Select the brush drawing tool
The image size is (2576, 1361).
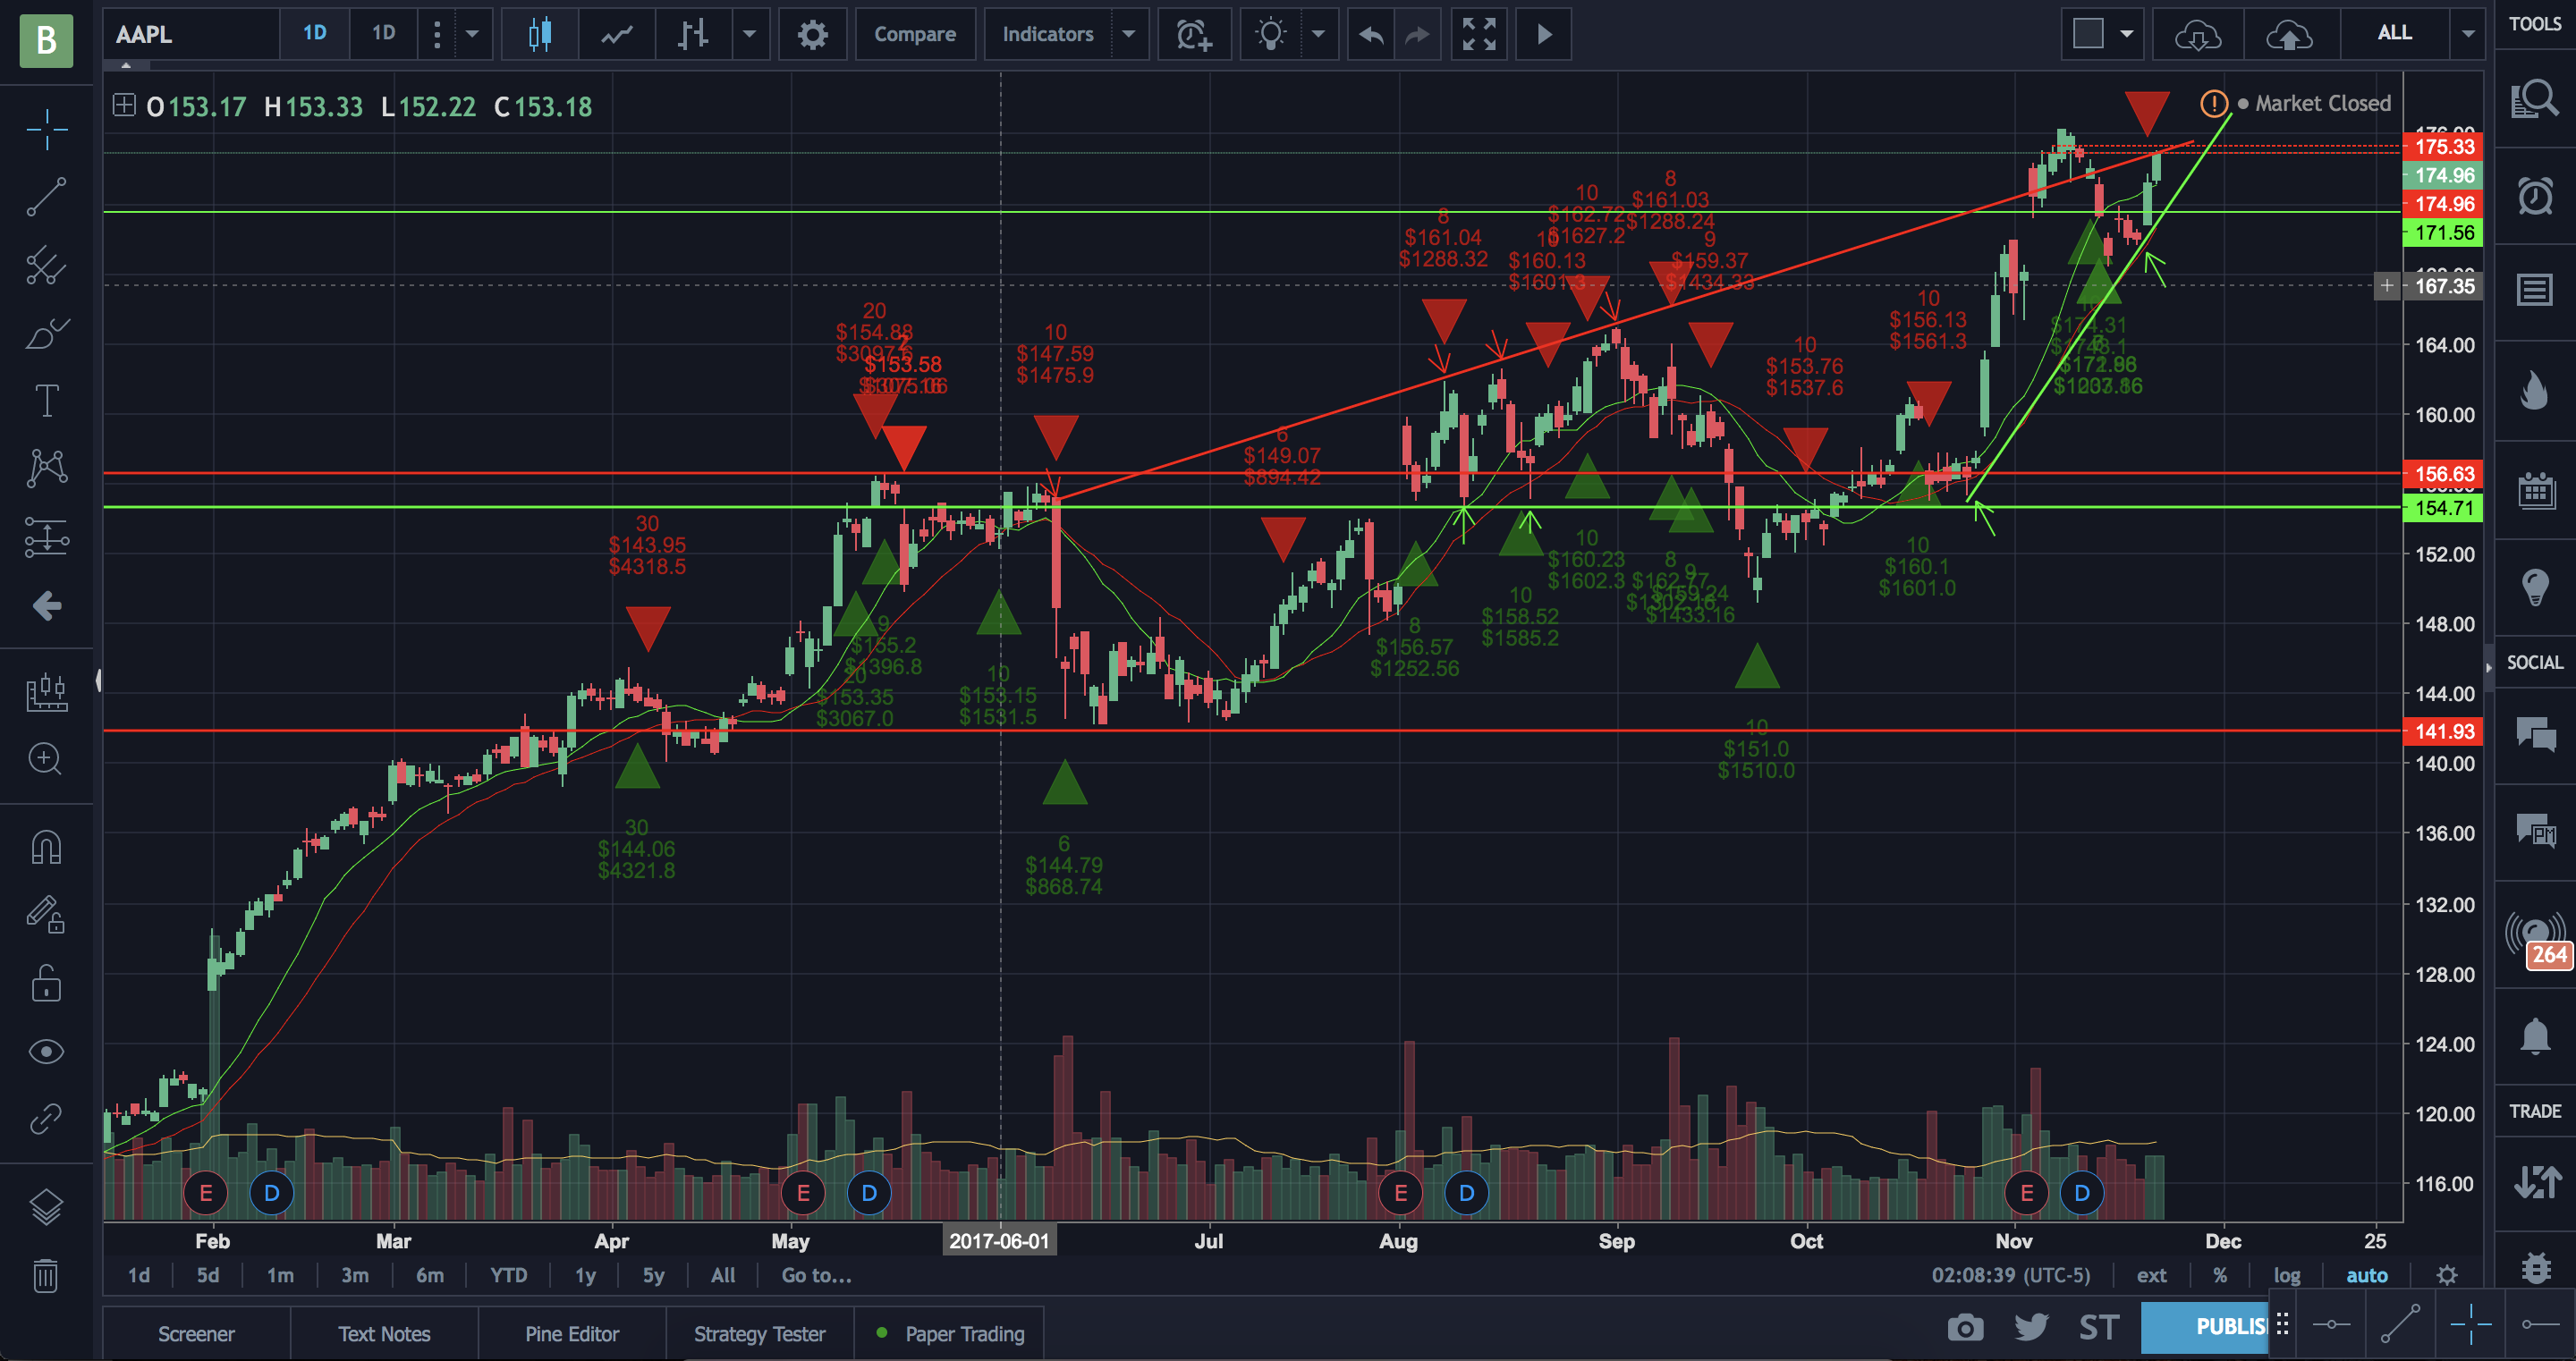pos(46,334)
